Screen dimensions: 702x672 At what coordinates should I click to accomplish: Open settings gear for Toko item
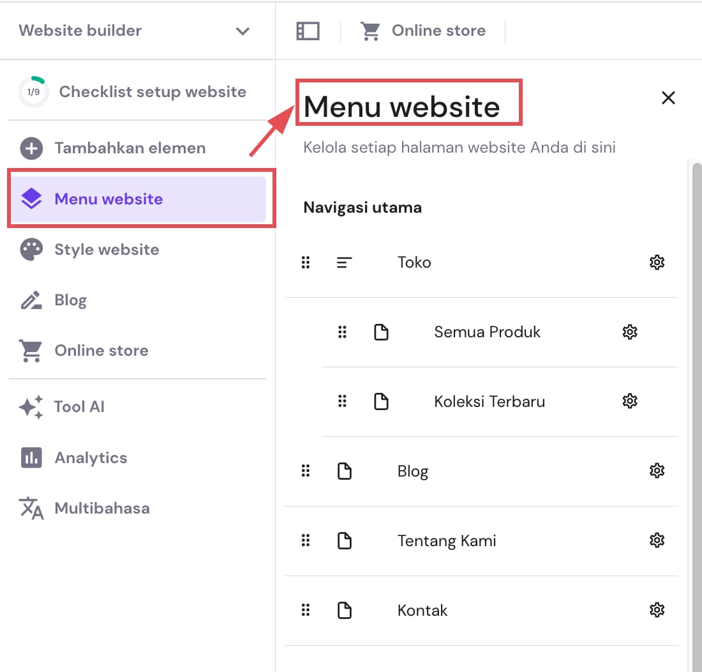(657, 262)
